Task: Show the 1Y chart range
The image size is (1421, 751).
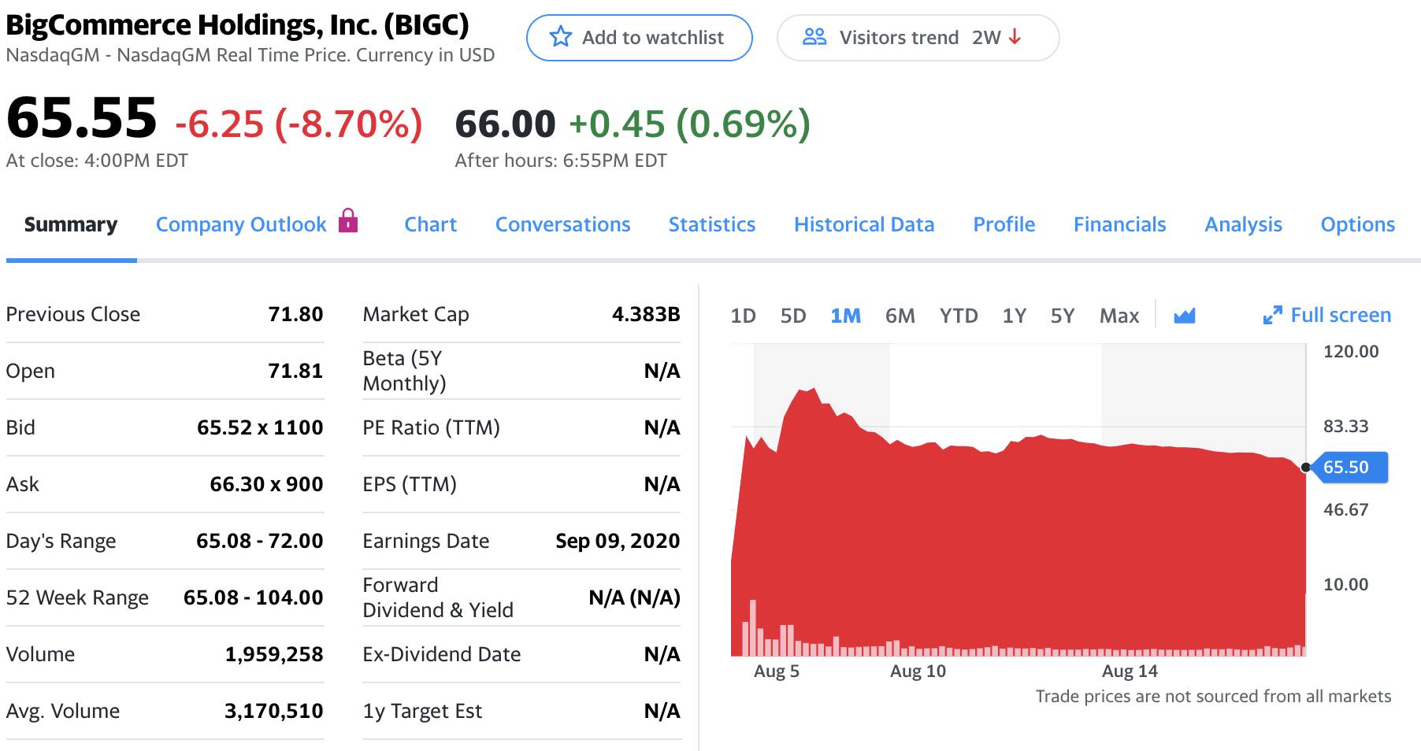Action: pyautogui.click(x=1014, y=316)
